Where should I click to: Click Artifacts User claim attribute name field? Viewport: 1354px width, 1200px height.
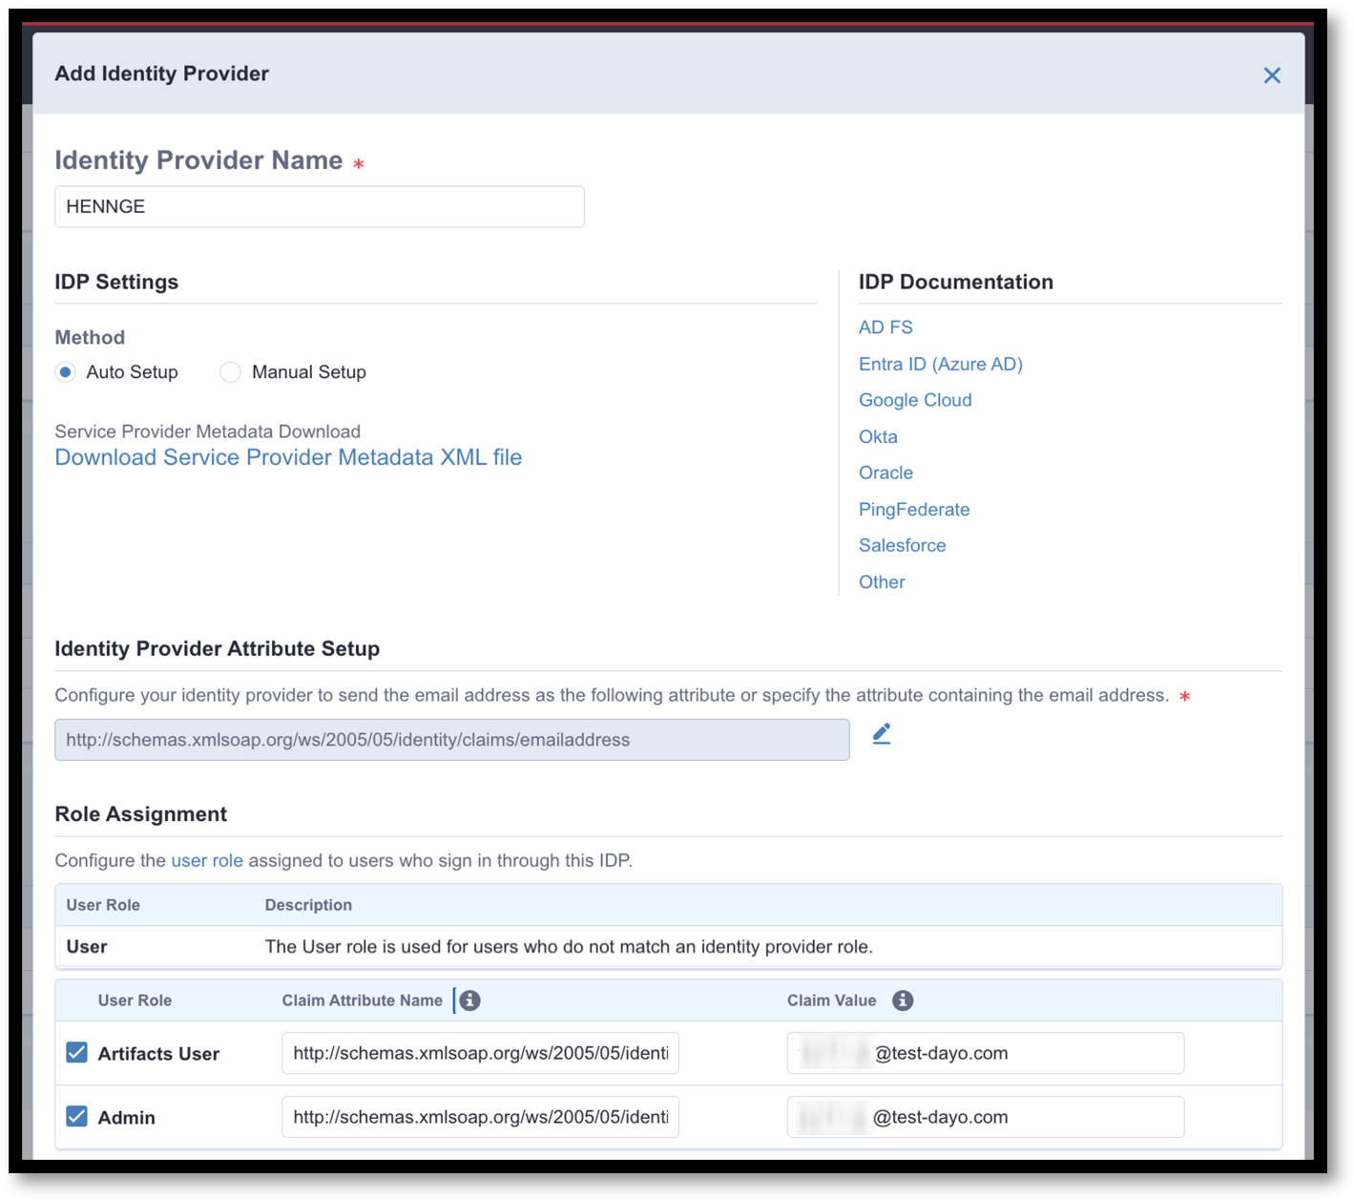(480, 1053)
